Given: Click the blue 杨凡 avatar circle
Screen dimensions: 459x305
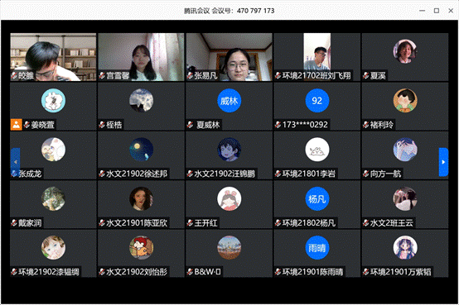Looking at the screenshot, I should [x=317, y=199].
